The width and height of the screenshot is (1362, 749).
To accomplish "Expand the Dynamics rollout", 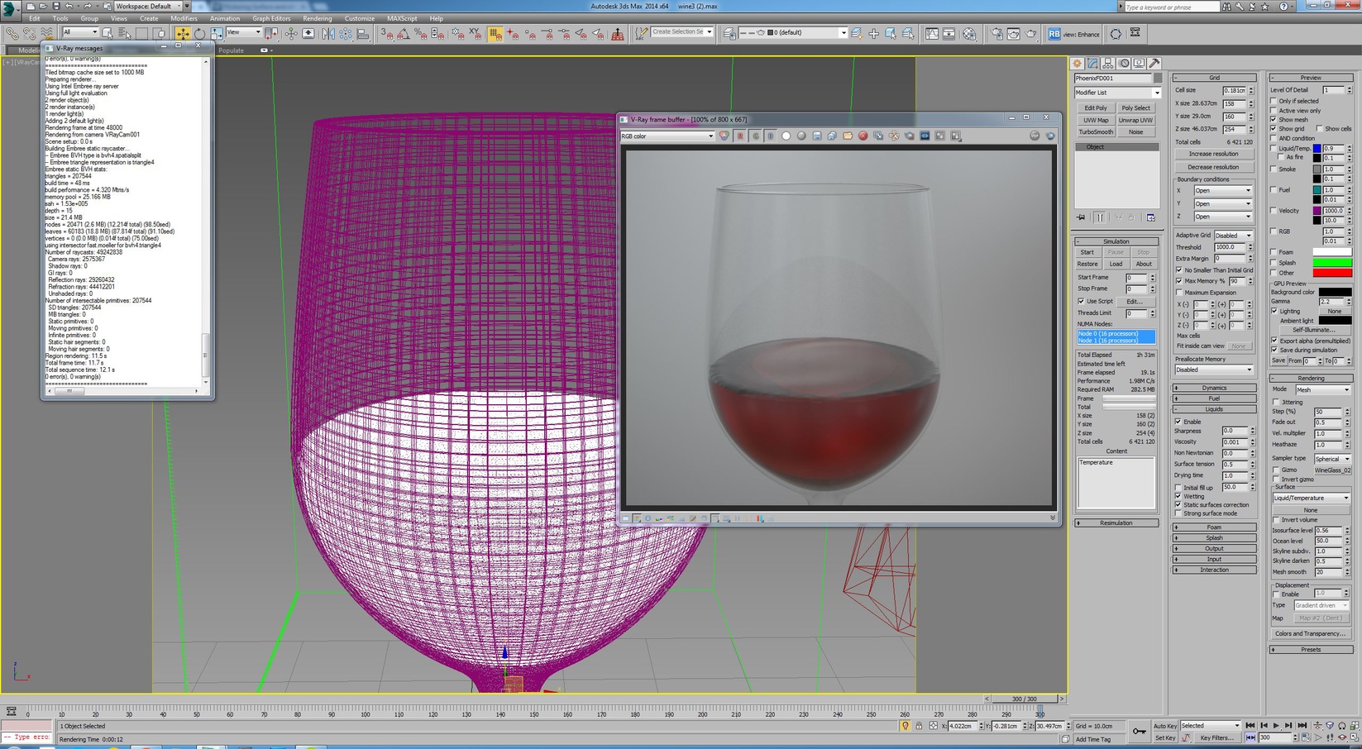I will [1214, 388].
